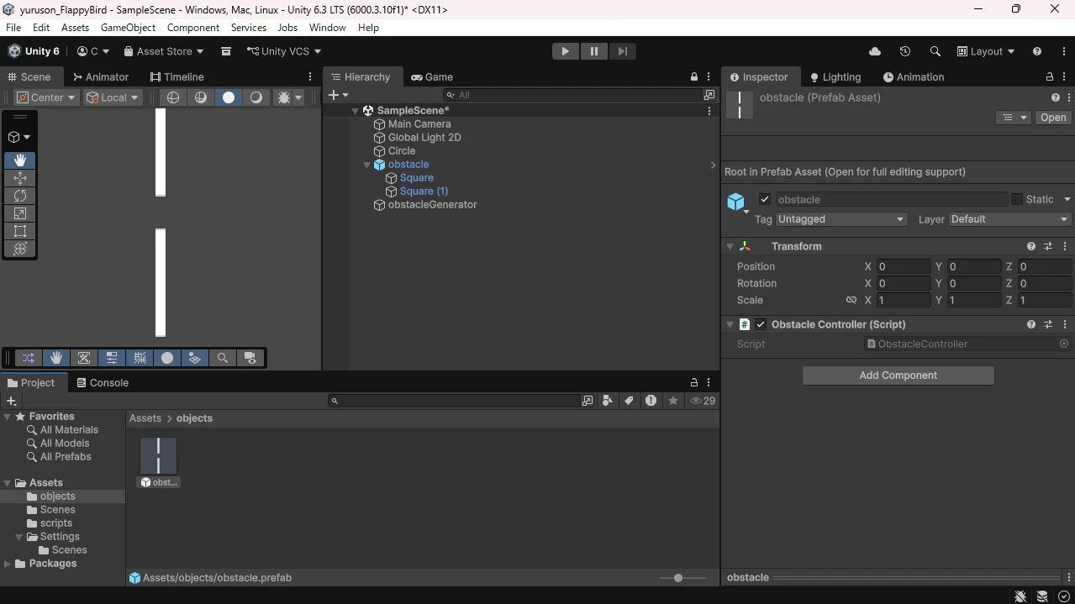Click the Transform preset icon
The height and width of the screenshot is (604, 1075).
click(x=1048, y=246)
